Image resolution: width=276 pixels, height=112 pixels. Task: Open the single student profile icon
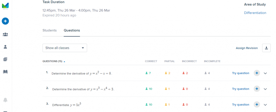click(x=5, y=47)
